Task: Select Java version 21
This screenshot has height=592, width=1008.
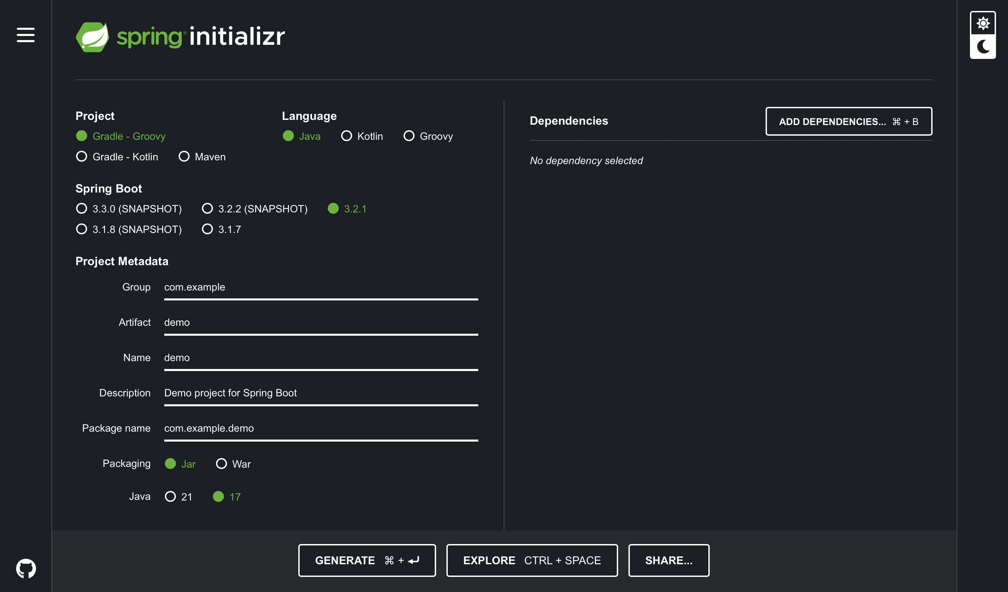Action: pyautogui.click(x=170, y=496)
